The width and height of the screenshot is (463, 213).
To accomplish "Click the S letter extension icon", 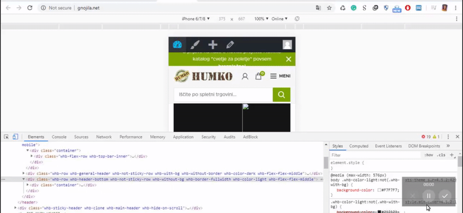I will coord(364,8).
